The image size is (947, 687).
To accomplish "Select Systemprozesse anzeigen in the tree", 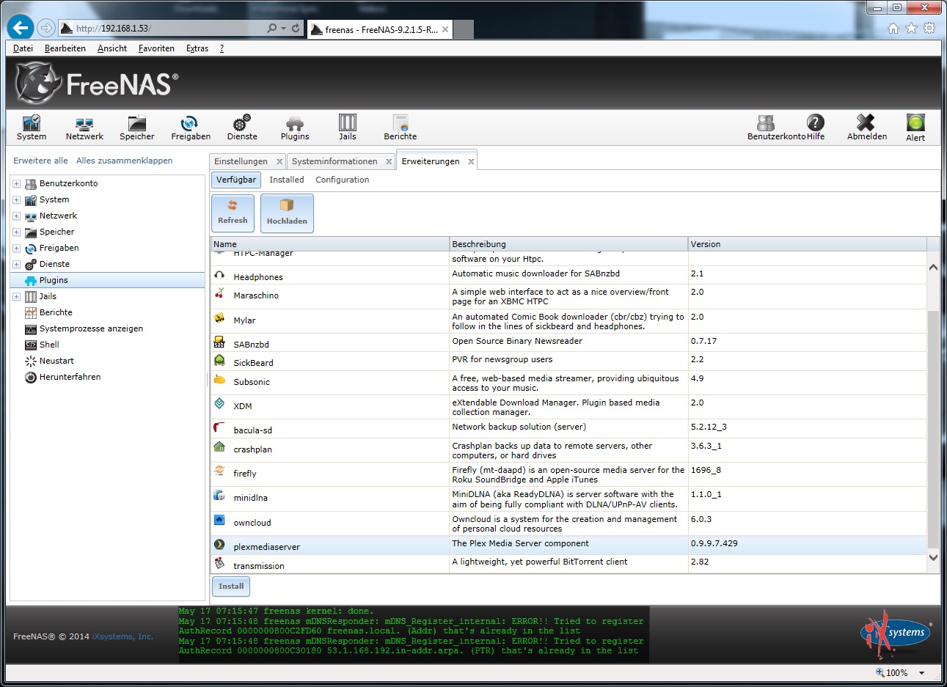I will pyautogui.click(x=91, y=328).
